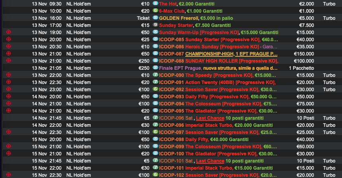Click the KO target icon on Sunday Warm-Up row
Image resolution: width=342 pixels, height=178 pixels.
pos(8,32)
